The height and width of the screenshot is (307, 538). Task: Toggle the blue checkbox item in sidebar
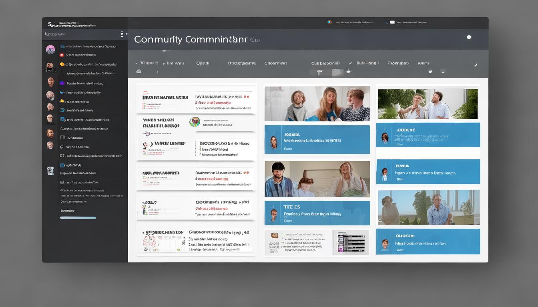(62, 165)
